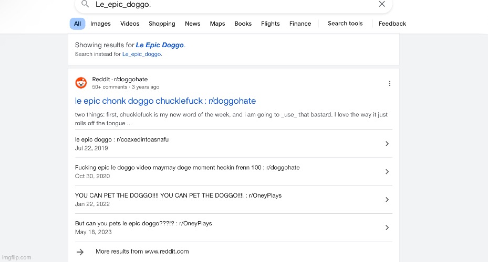488x262 pixels.
Task: Open the three-dot result options menu
Action: (x=389, y=83)
